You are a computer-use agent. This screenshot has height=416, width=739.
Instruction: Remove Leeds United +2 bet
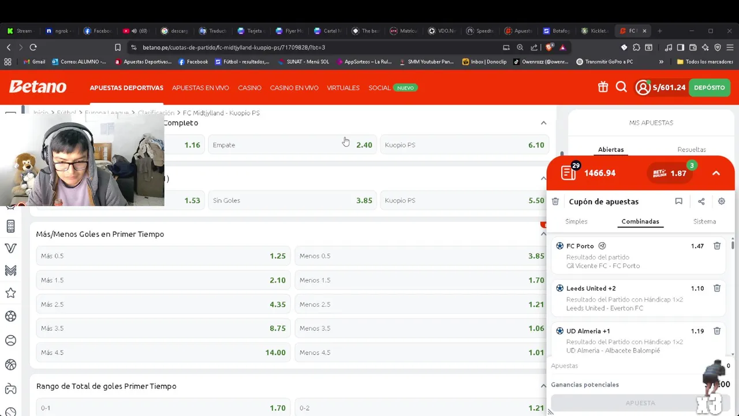[717, 288]
